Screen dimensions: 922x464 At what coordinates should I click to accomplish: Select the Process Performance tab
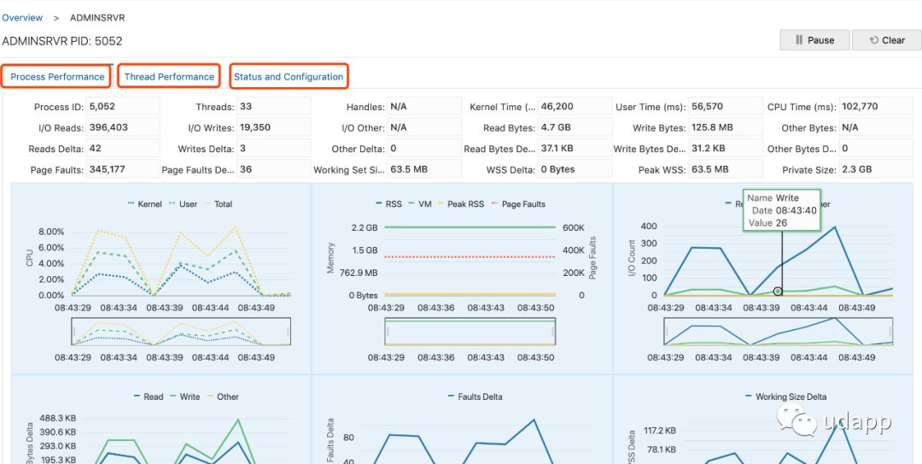point(57,77)
